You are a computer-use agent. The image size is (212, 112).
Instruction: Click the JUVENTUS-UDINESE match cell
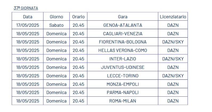(123, 67)
